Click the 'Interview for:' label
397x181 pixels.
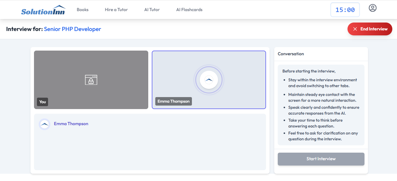pos(24,29)
